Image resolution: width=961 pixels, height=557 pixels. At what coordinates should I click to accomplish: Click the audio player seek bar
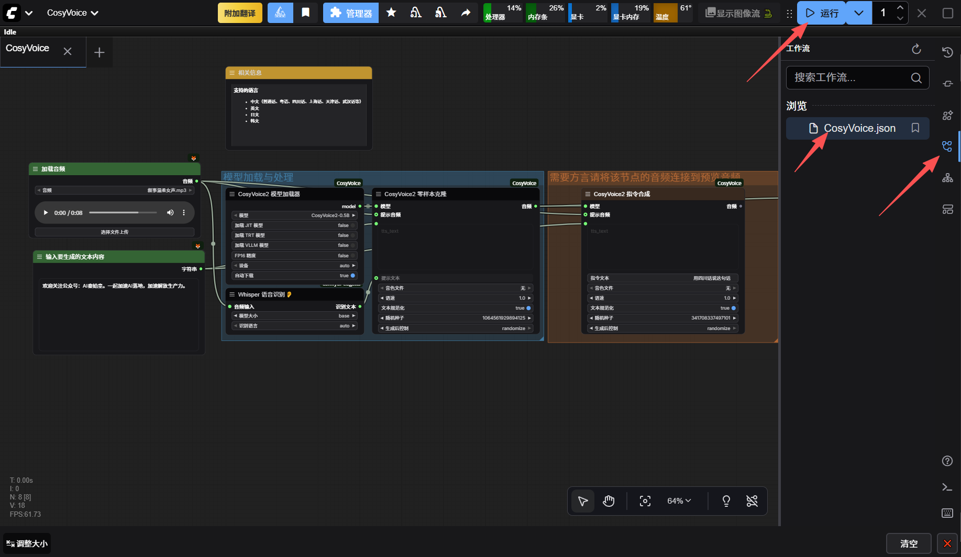(123, 213)
